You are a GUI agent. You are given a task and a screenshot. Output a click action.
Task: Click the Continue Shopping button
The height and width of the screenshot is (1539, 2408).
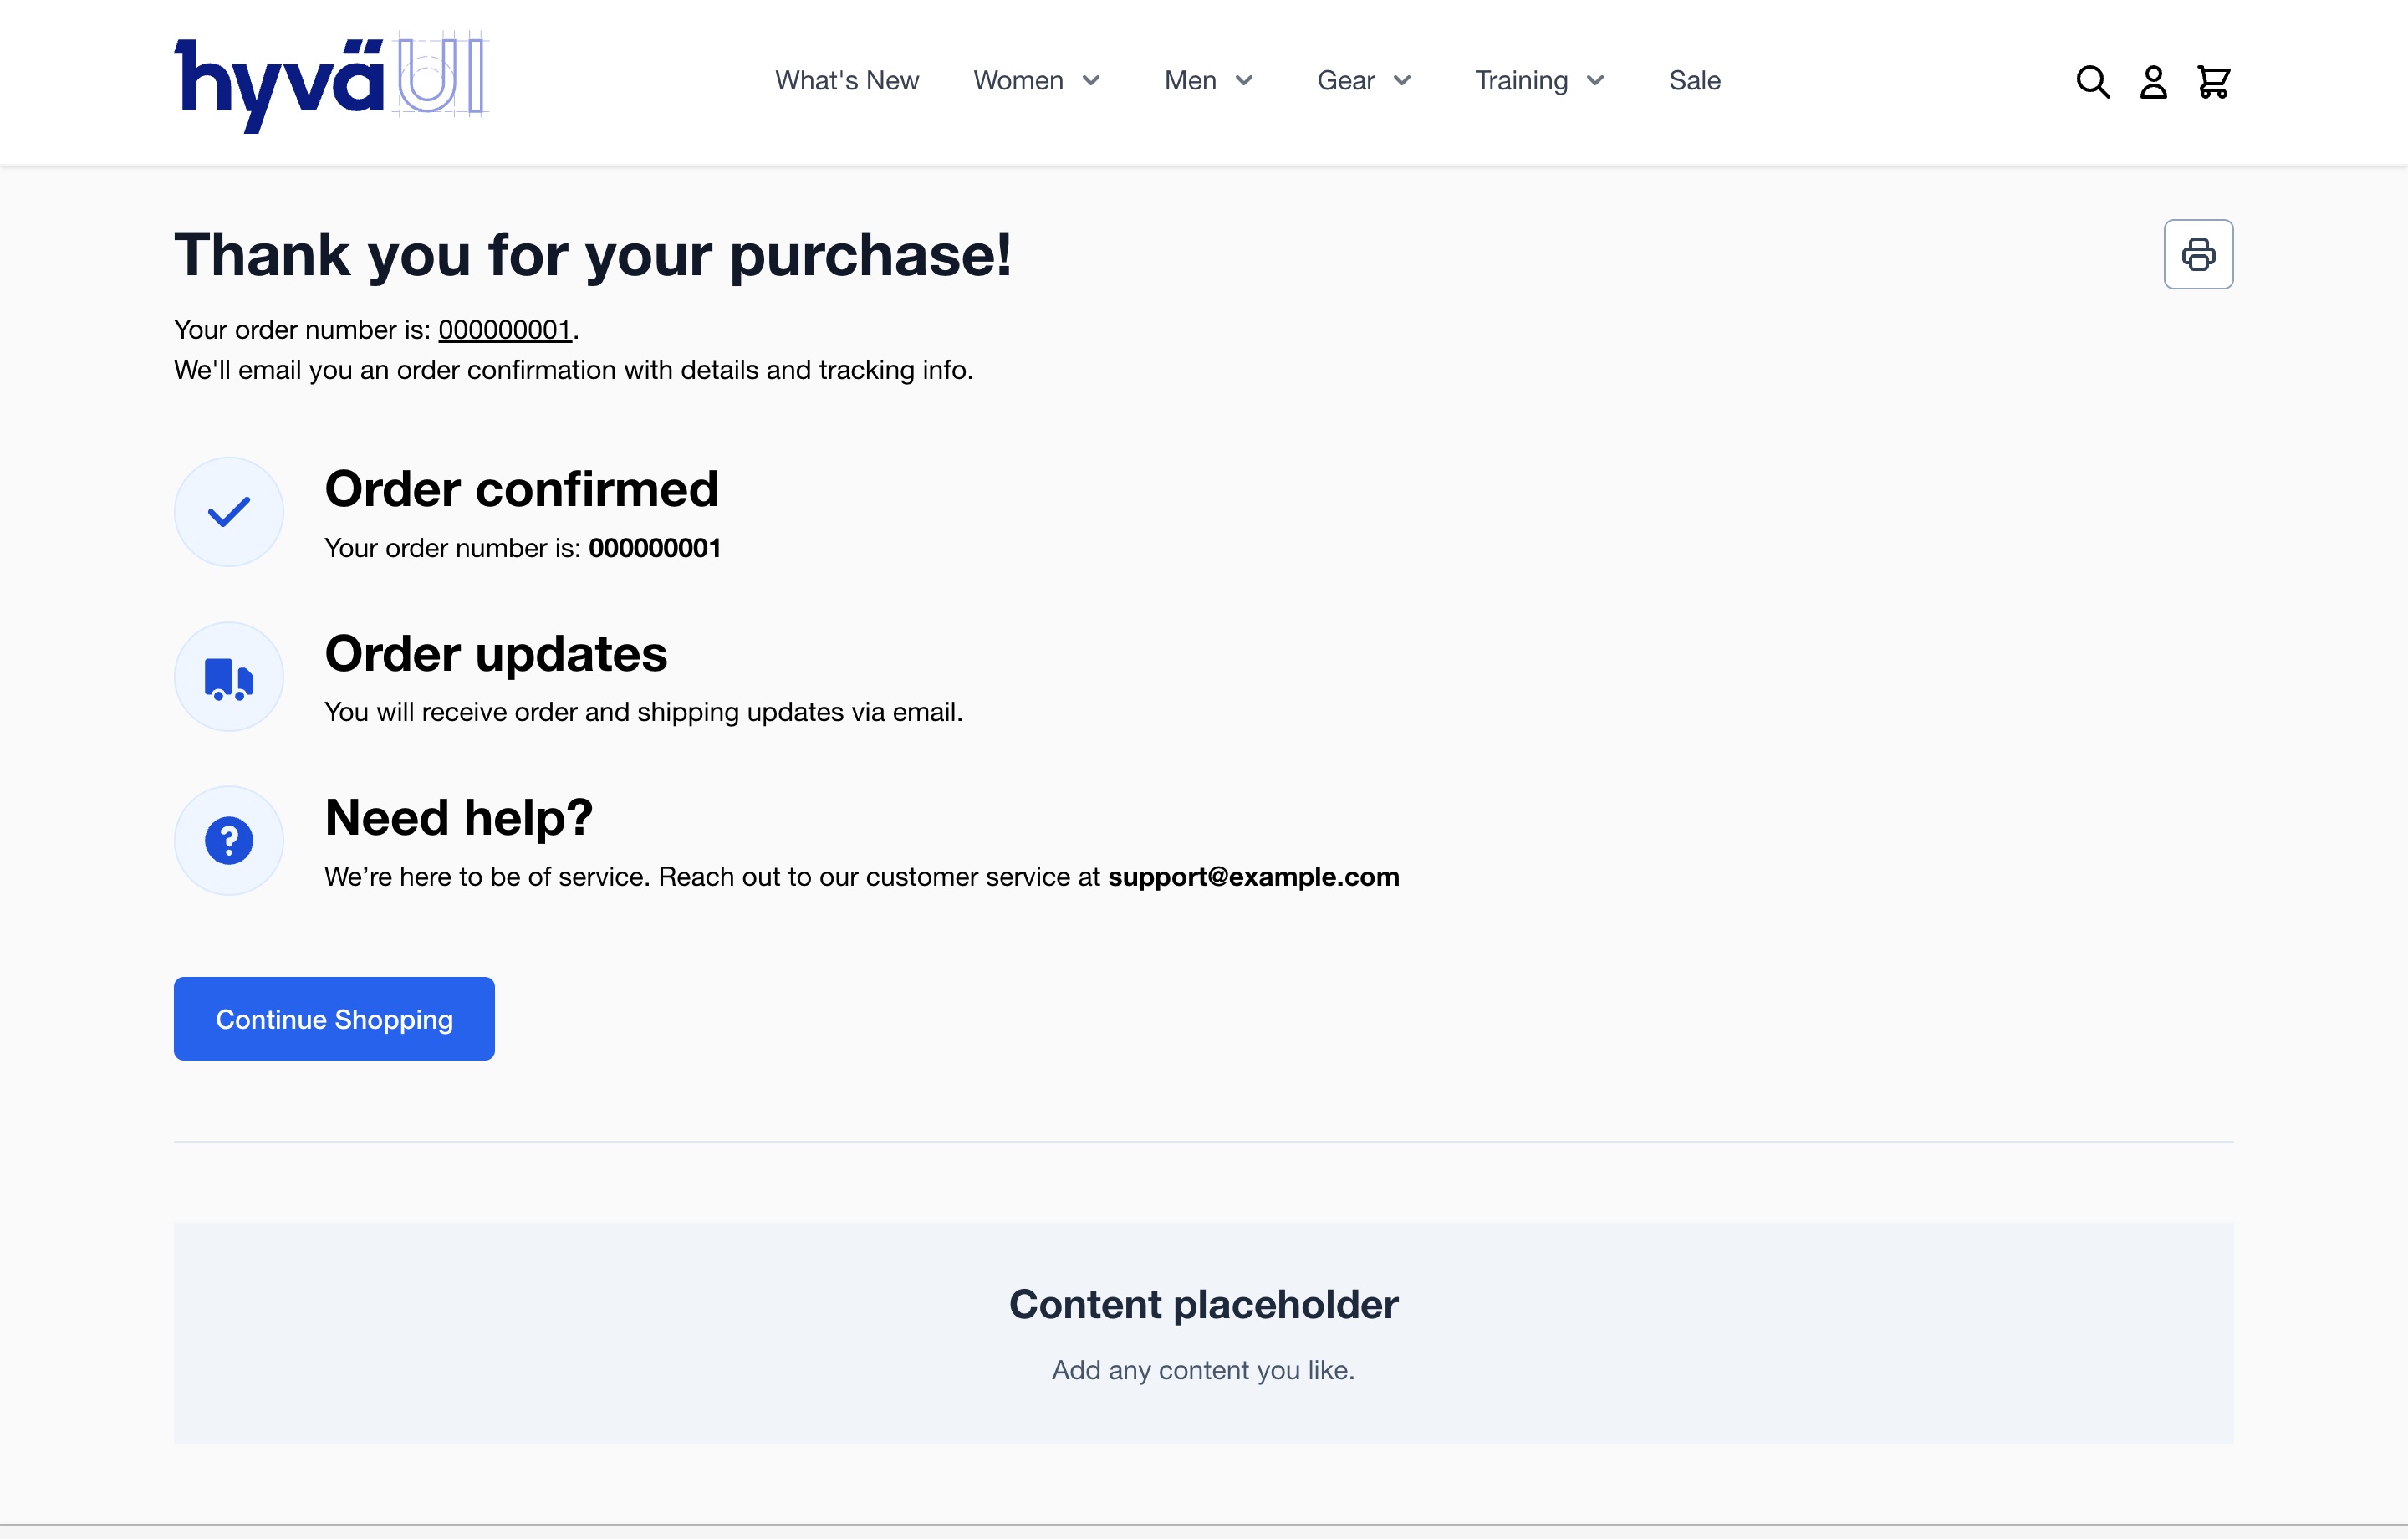coord(334,1019)
